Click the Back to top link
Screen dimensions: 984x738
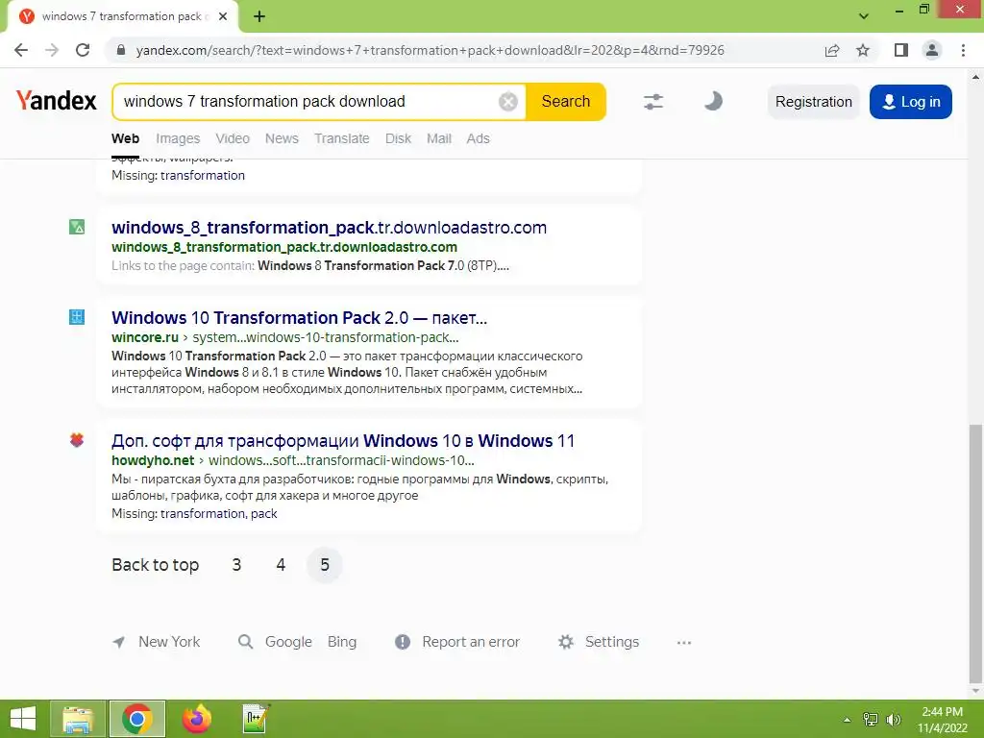click(x=155, y=565)
